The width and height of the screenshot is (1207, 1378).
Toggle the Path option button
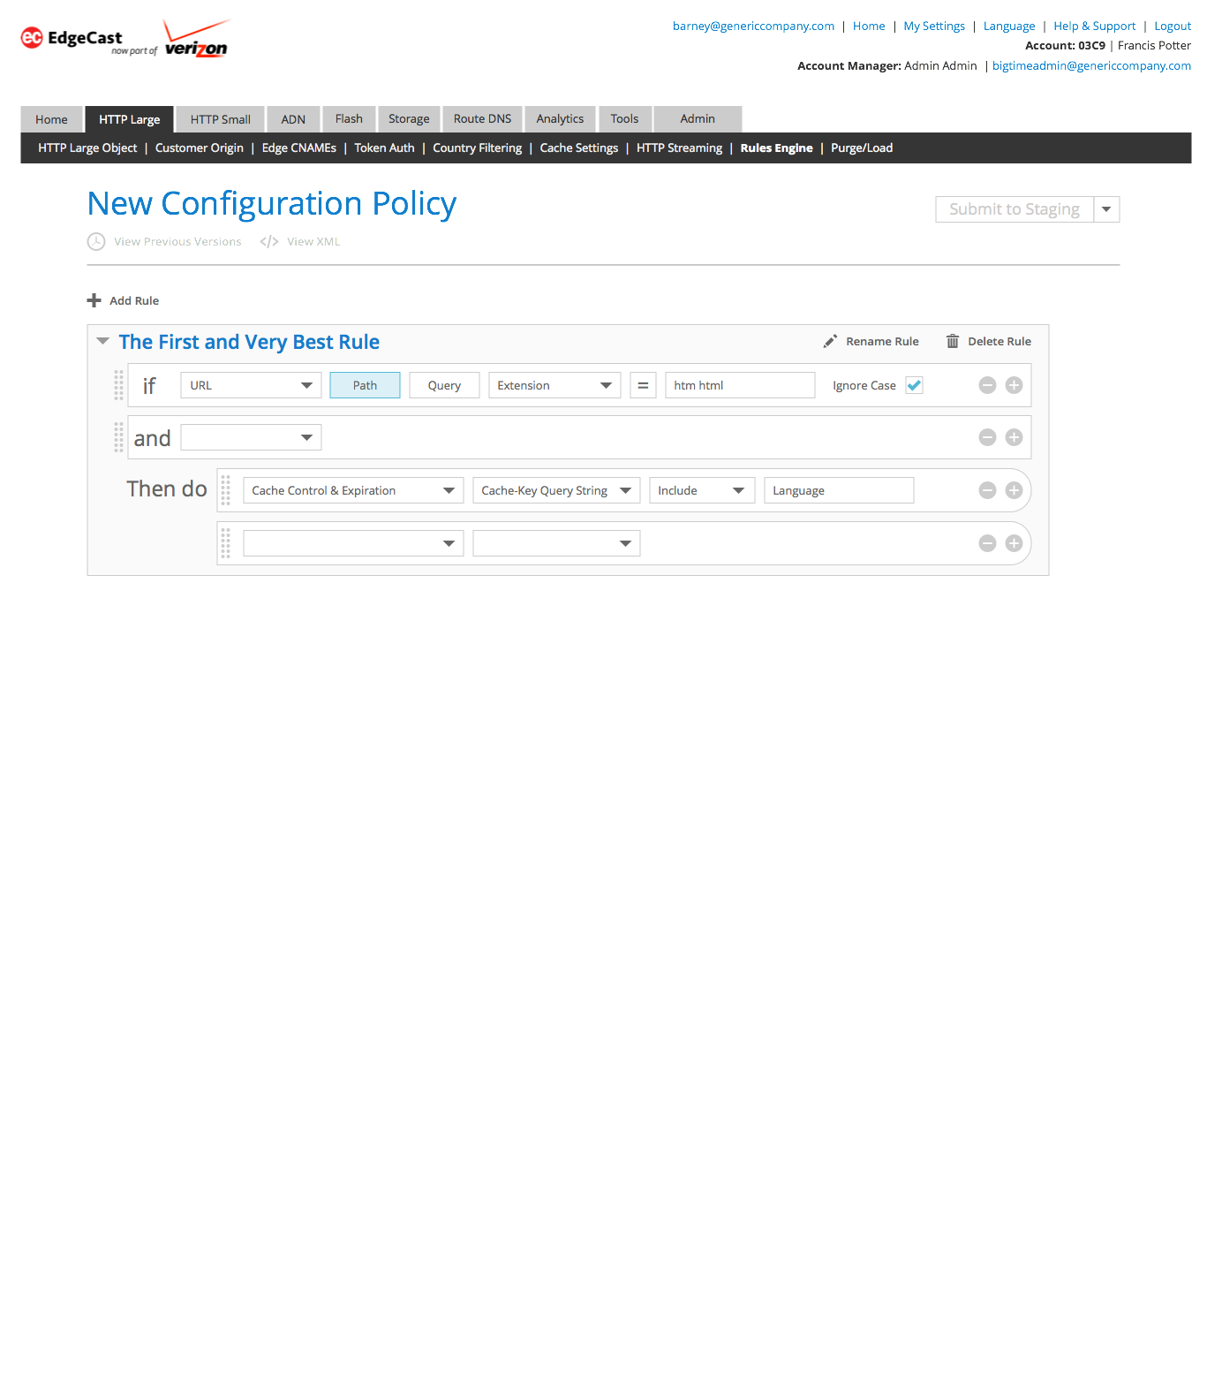click(x=365, y=385)
